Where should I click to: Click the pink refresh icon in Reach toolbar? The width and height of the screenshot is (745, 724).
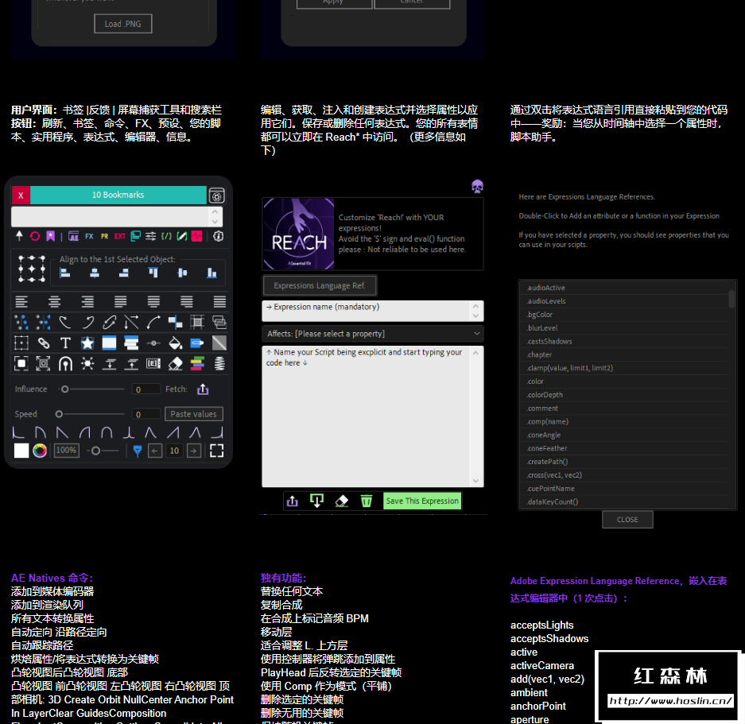pos(35,236)
